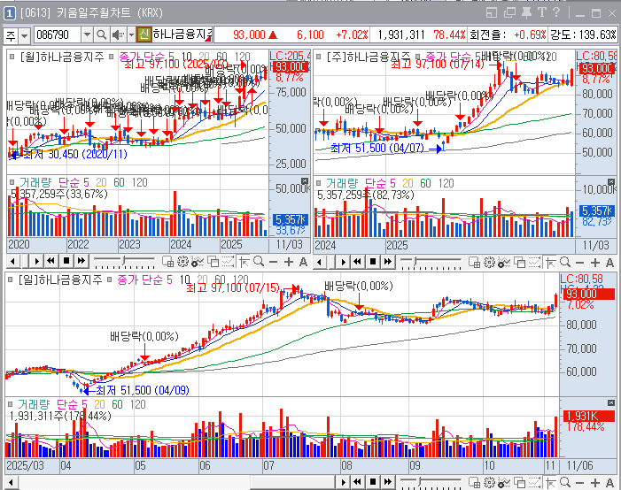Screen dimensions: 621x490
Task: Expand the stock code 086790 history dropdown
Action: point(87,35)
